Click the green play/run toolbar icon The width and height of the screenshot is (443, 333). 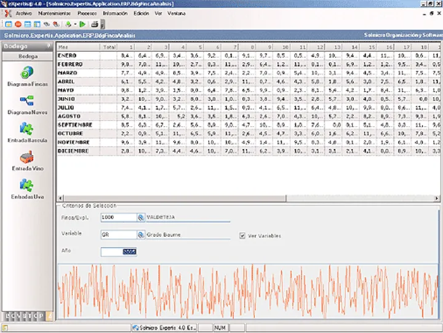82,24
